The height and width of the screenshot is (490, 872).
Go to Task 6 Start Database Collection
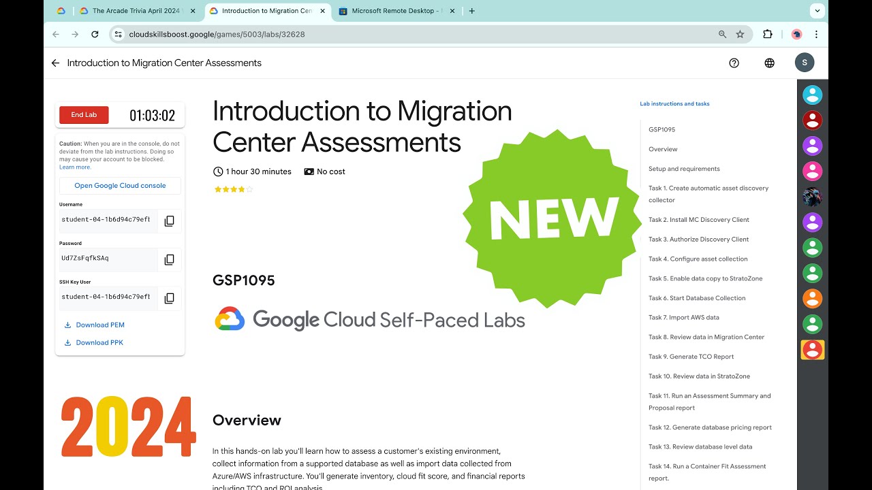click(x=697, y=298)
